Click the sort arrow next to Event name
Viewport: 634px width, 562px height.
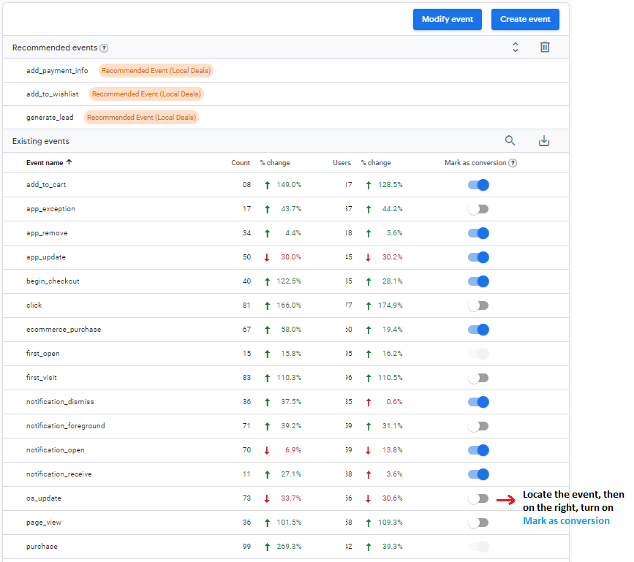(69, 163)
